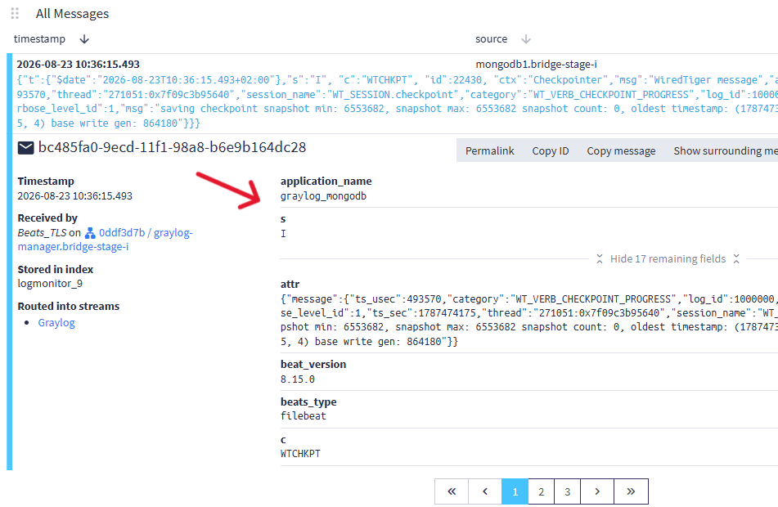Click the Stored in index heading

(x=56, y=269)
